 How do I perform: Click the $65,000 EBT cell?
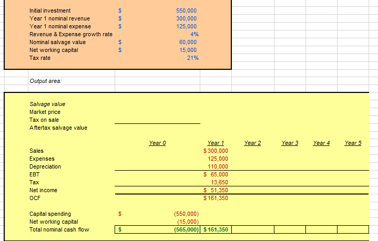coord(216,174)
